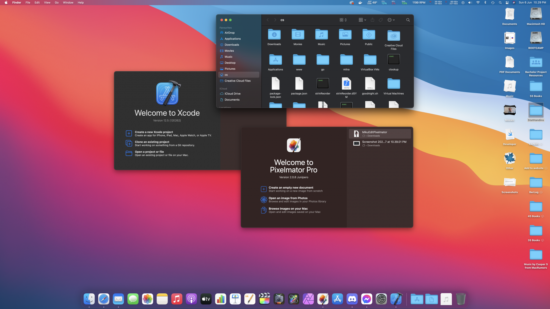The height and width of the screenshot is (309, 550).
Task: Open the volume menu bar icon
Action: (x=470, y=2)
